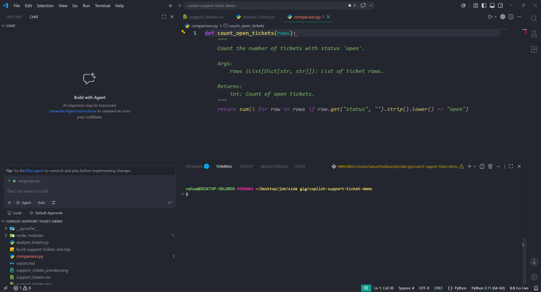Add a new terminal with the plus icon

tap(469, 166)
